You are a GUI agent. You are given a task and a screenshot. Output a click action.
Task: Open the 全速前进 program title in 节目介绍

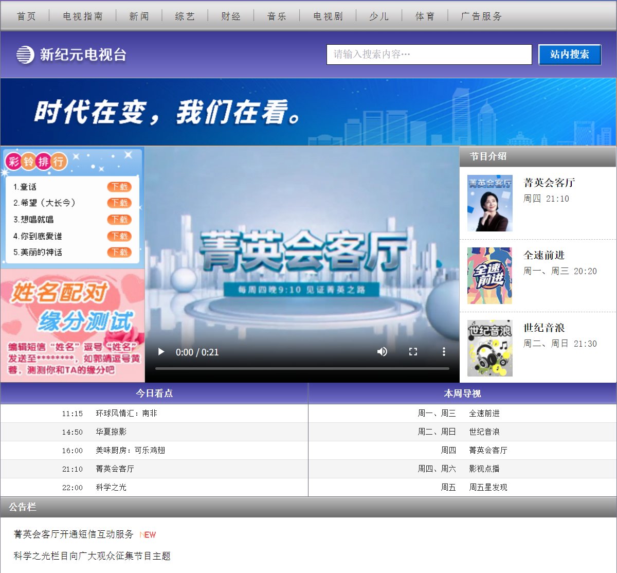[544, 255]
